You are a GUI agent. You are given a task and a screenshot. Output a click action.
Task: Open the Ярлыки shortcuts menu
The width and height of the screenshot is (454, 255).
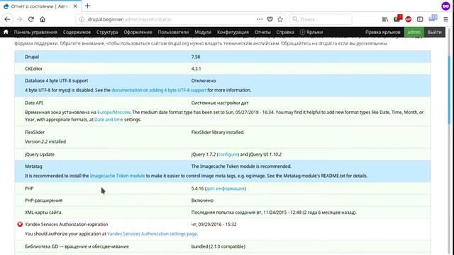[311, 32]
